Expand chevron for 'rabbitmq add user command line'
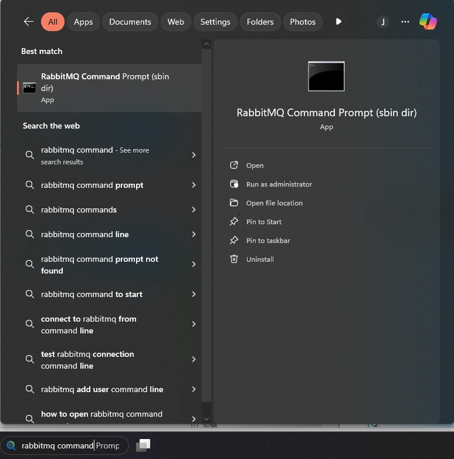This screenshot has width=454, height=459. coord(194,389)
